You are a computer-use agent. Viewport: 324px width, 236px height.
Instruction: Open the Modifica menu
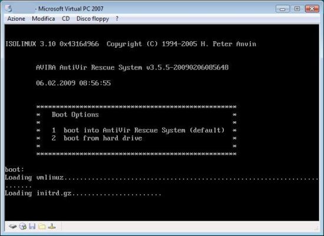pyautogui.click(x=44, y=19)
